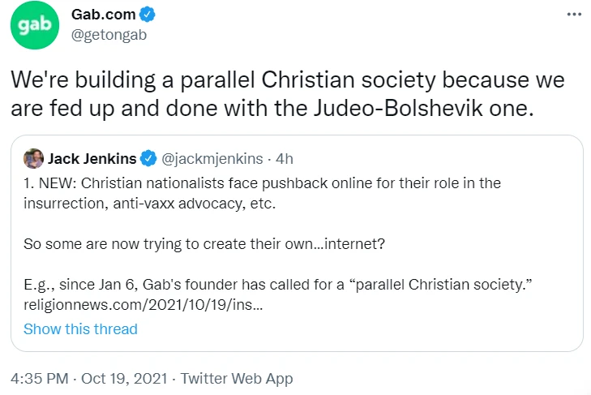Open the tweet's three-dot more options menu
This screenshot has width=591, height=395.
click(x=573, y=15)
